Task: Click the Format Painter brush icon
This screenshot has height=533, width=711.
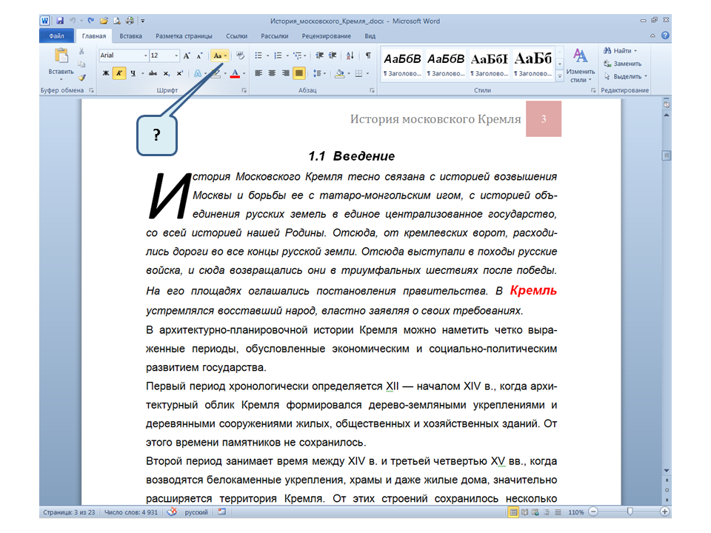Action: click(x=82, y=76)
